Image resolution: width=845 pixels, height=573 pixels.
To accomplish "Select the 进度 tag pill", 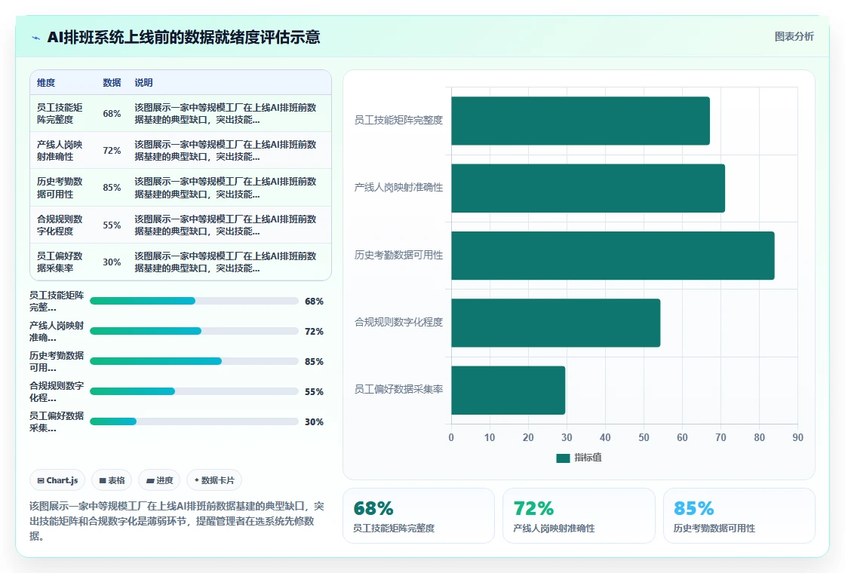I will pyautogui.click(x=159, y=480).
